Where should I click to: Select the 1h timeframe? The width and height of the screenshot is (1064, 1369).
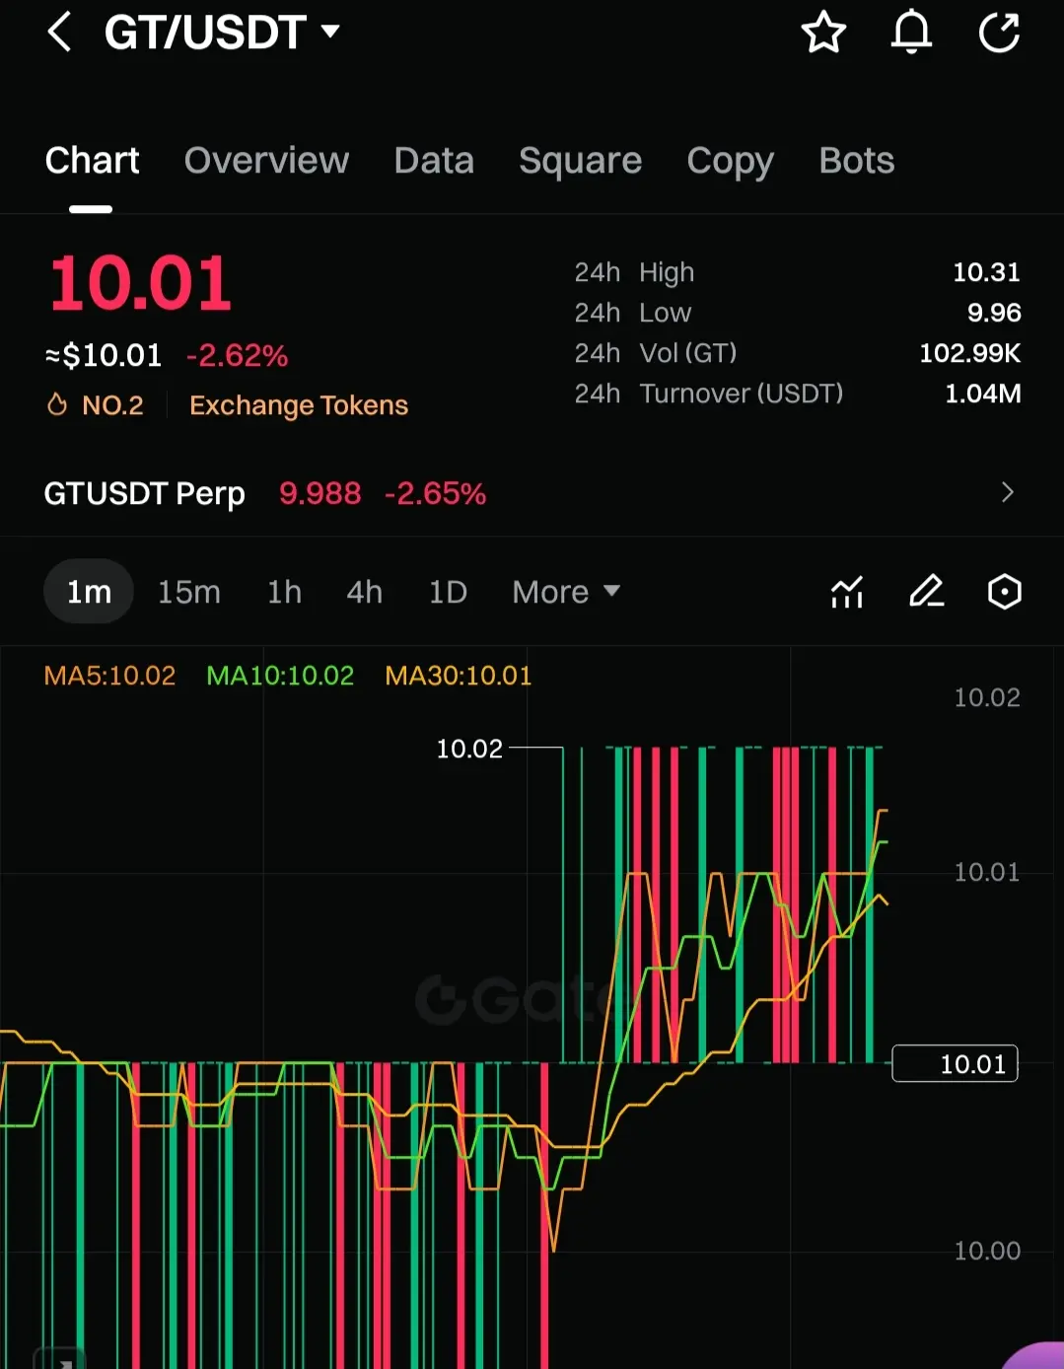point(284,592)
